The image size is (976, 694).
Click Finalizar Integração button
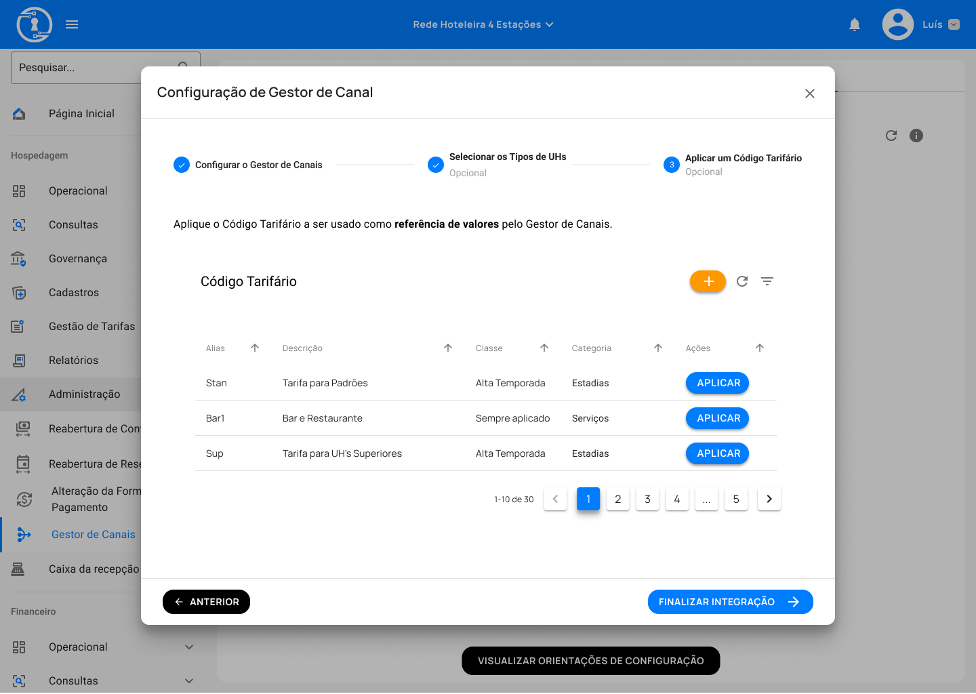(730, 602)
